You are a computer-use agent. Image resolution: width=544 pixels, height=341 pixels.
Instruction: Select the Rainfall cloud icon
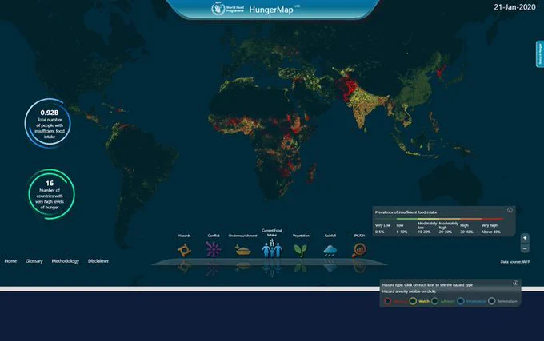[x=330, y=250]
